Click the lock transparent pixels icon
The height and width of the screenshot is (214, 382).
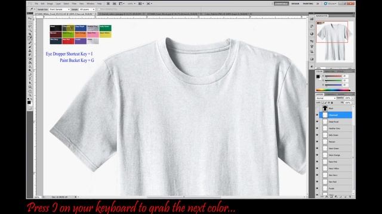click(x=322, y=103)
